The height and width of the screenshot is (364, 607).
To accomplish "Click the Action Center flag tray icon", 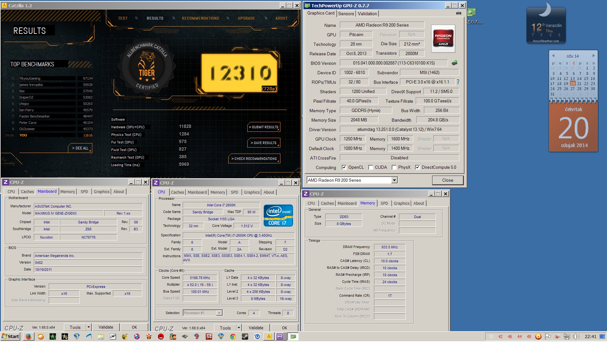I will click(x=548, y=337).
